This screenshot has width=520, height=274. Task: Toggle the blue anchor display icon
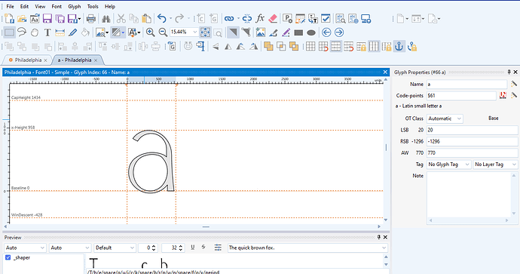(399, 46)
